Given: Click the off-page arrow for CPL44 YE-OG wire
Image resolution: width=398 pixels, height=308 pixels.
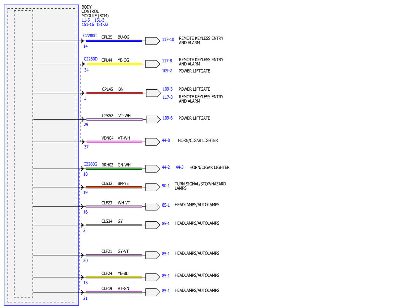Looking at the screenshot, I should point(153,64).
